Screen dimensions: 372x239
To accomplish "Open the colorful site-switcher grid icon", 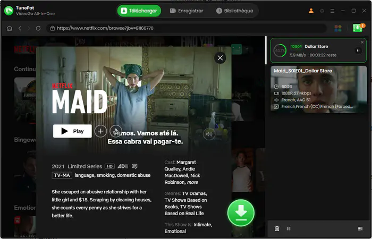I will [x=338, y=28].
